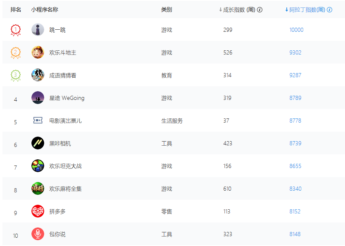Click the info icon beside 阿拉丁指数(周)
Screen dimensions: 345x246
coord(329,9)
